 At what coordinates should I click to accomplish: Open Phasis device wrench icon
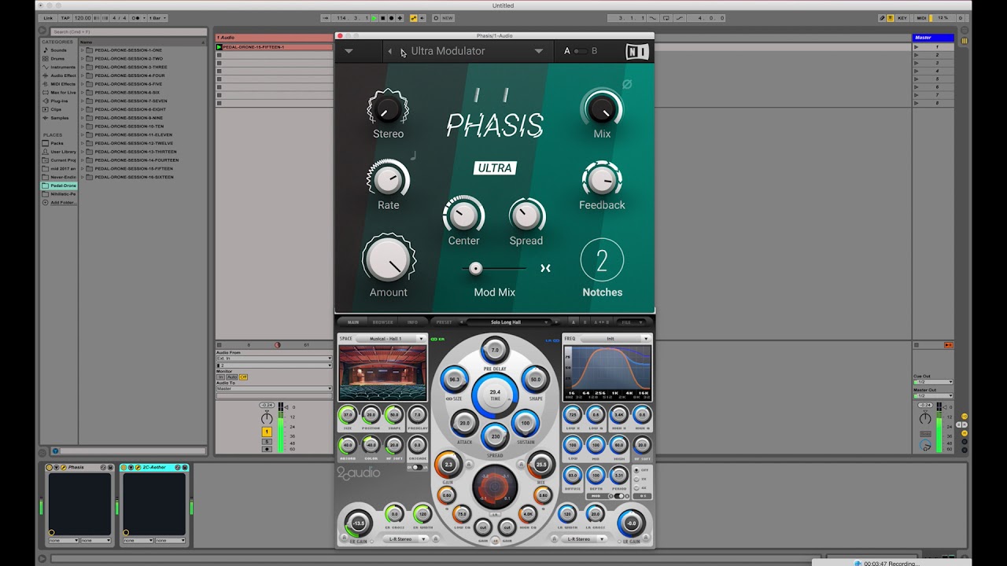click(x=63, y=468)
